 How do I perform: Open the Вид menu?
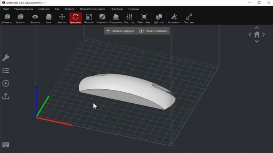point(57,9)
